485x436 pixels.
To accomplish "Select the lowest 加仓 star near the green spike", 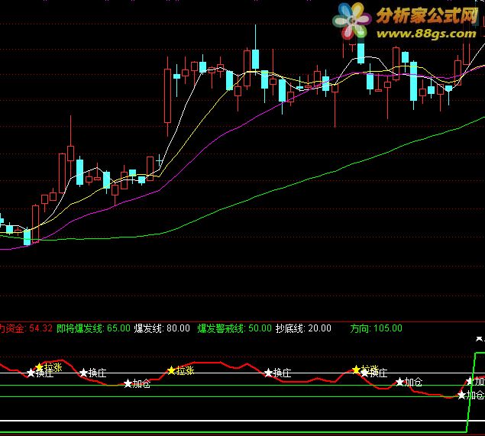I will [461, 395].
